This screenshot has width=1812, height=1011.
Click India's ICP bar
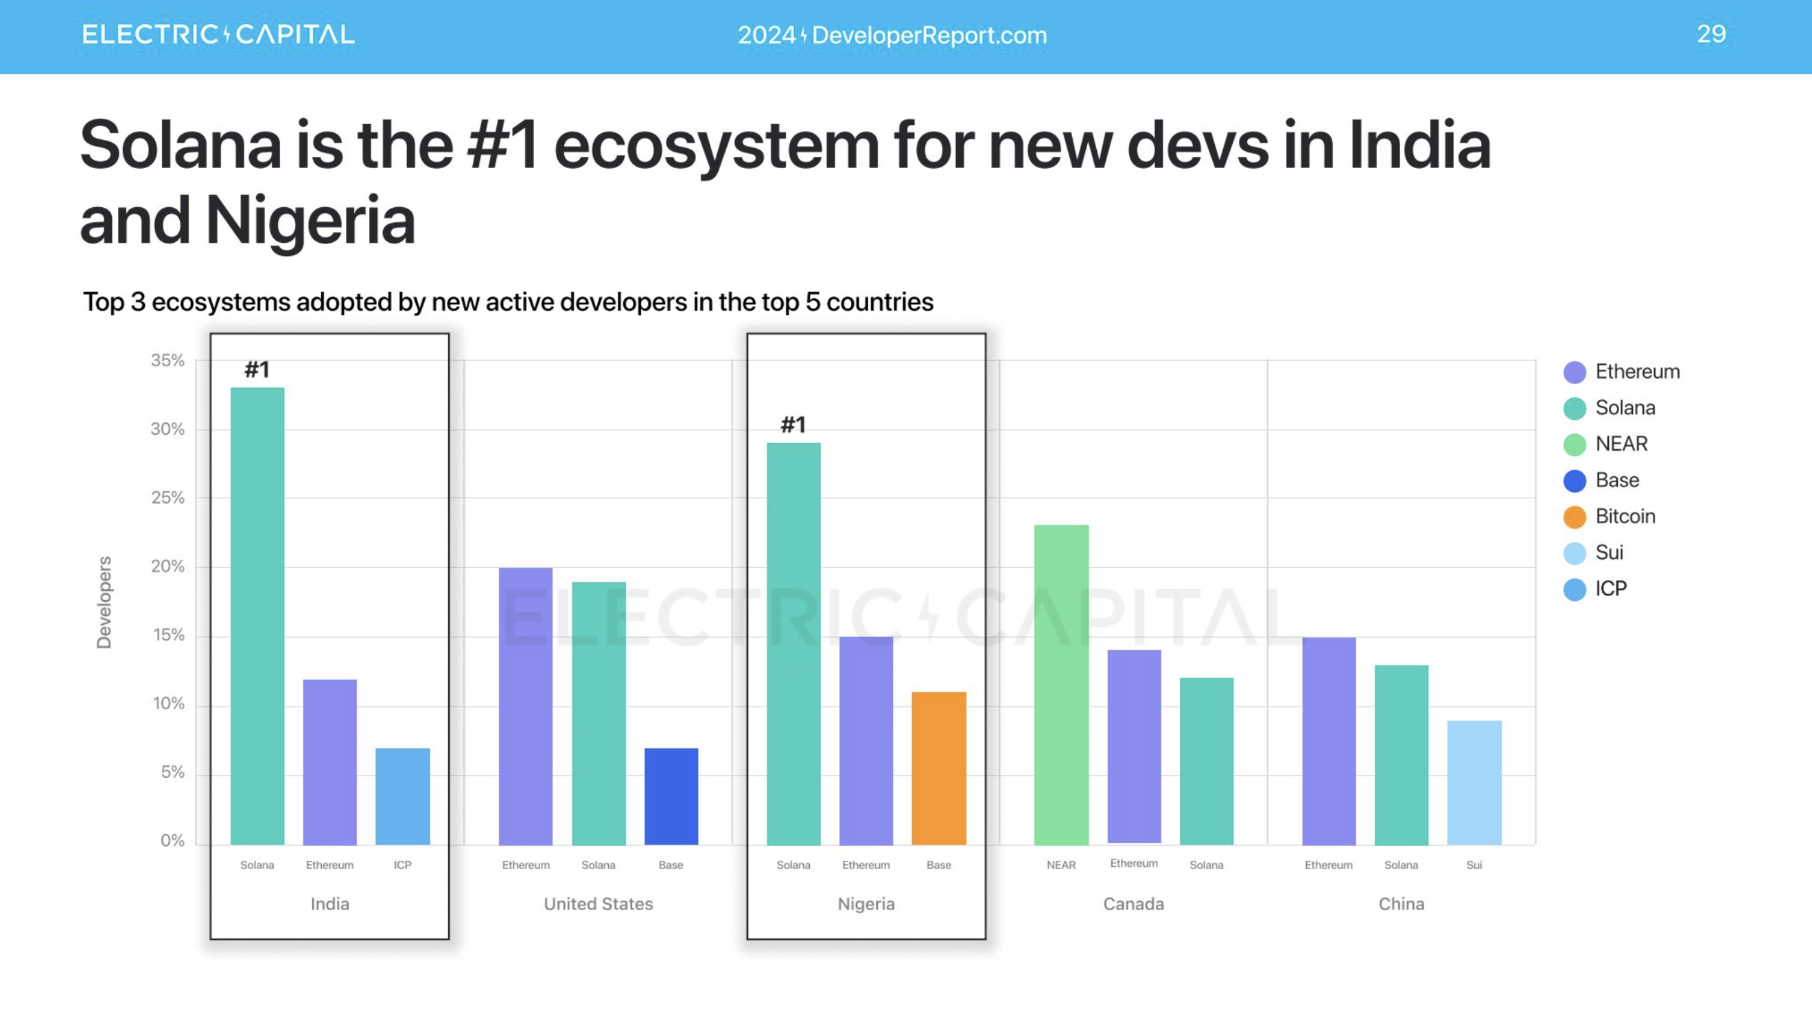coord(402,796)
